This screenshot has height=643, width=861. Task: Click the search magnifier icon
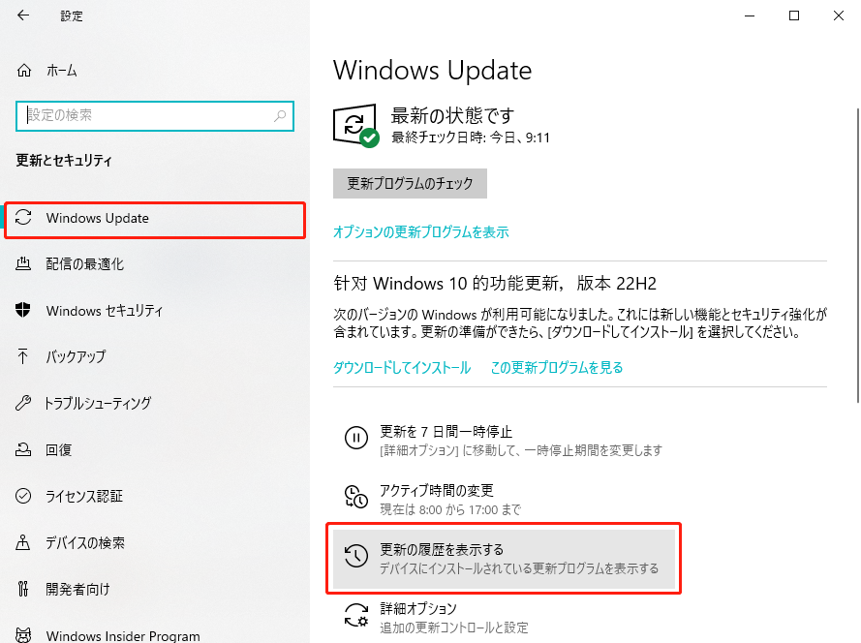(x=280, y=116)
